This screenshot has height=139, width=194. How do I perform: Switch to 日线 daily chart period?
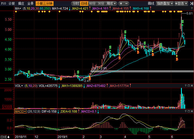coord(84,4)
